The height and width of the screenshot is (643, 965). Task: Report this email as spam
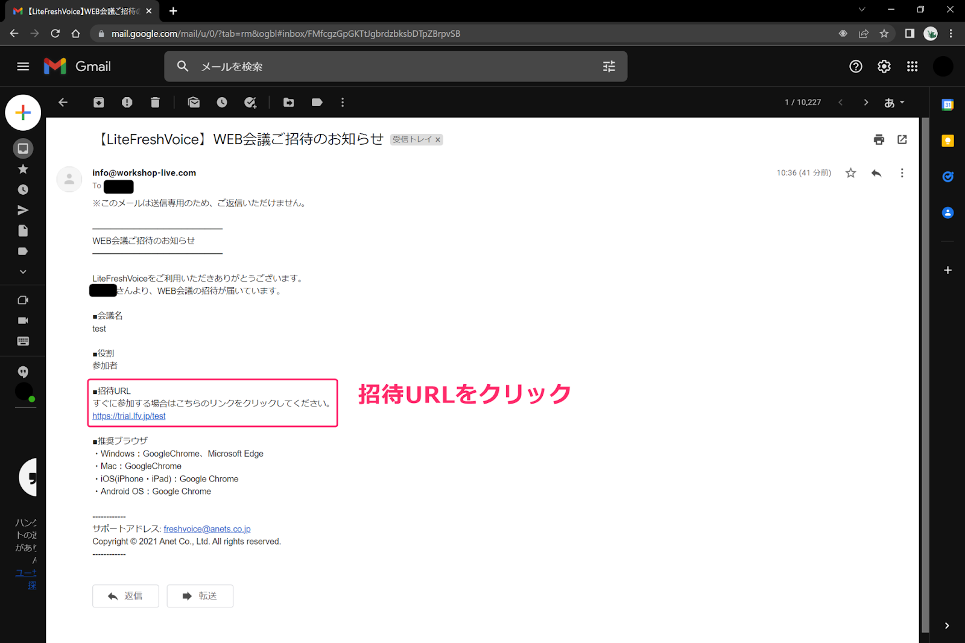tap(127, 103)
